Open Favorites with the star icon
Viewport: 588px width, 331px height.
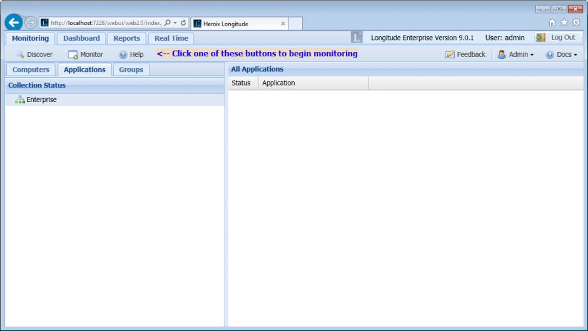pyautogui.click(x=564, y=23)
